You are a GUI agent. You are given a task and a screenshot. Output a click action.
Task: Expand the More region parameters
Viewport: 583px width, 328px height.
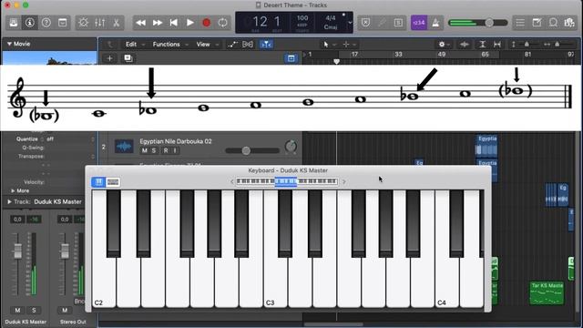13,190
